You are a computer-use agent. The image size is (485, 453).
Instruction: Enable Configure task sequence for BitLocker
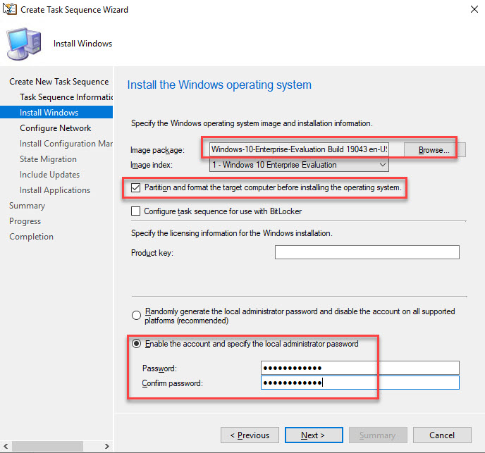tap(136, 211)
